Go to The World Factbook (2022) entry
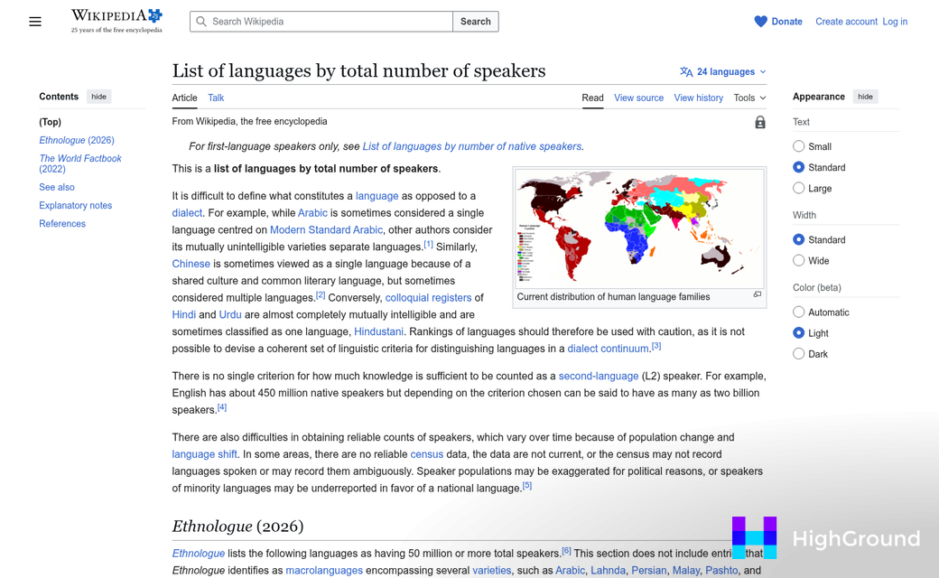The width and height of the screenshot is (939, 578). (80, 163)
